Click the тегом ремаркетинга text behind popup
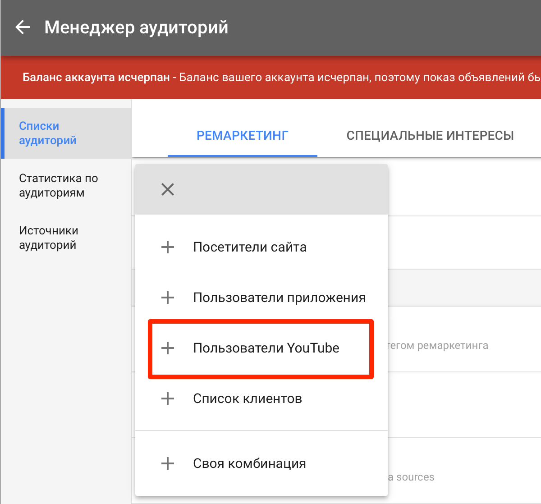Viewport: 541px width, 504px height. [438, 346]
